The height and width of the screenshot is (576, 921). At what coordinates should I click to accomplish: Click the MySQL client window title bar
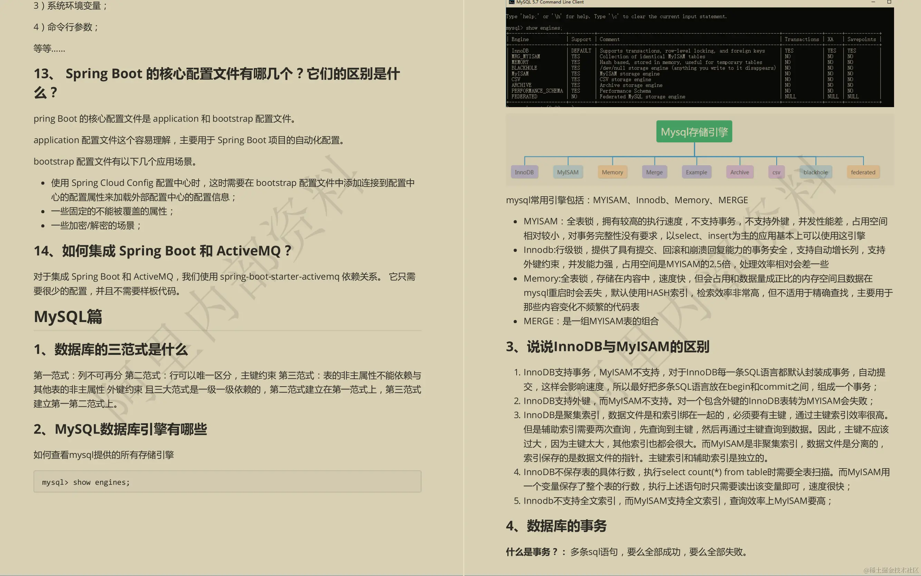point(647,2)
